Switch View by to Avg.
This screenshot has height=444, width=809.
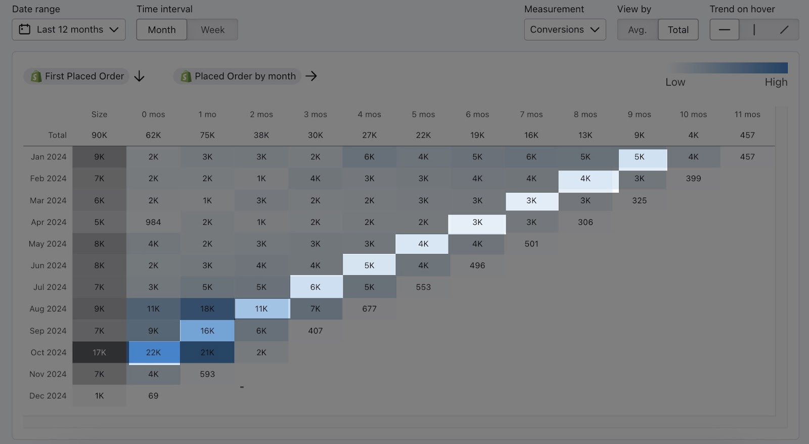[637, 30]
